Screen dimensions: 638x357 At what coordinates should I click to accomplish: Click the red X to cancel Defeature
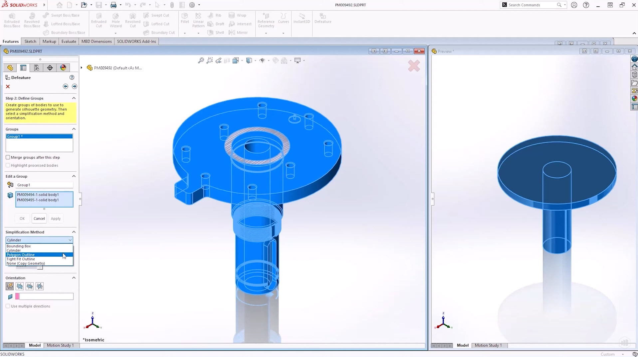(x=8, y=86)
